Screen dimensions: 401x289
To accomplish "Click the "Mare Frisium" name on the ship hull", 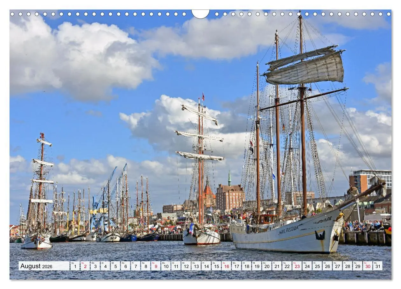I will [288, 230].
